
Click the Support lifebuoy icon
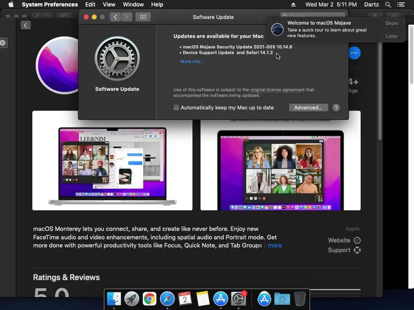click(357, 250)
